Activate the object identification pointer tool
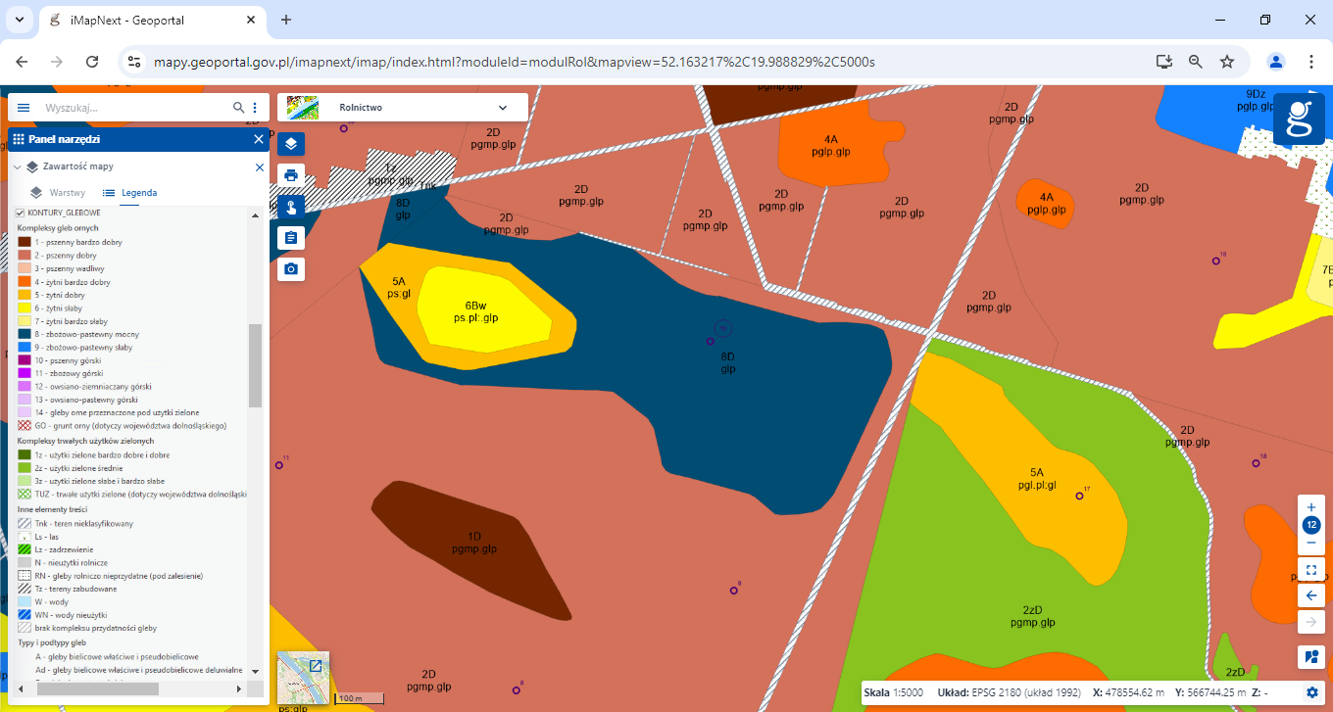Image resolution: width=1333 pixels, height=712 pixels. click(x=291, y=207)
